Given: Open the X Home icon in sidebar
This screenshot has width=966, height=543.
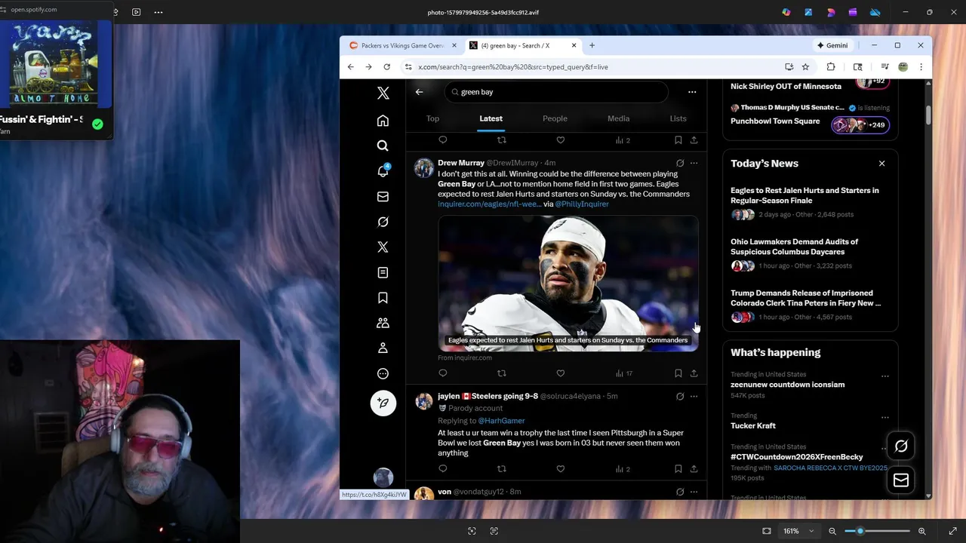Looking at the screenshot, I should [x=383, y=121].
